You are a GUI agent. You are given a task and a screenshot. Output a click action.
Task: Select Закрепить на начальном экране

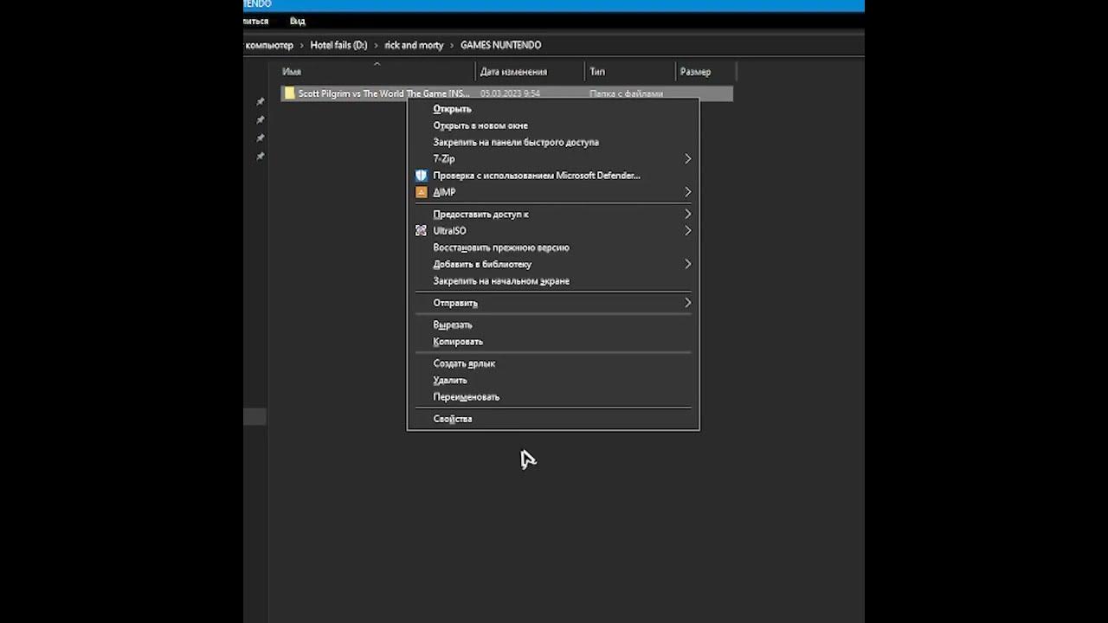pyautogui.click(x=501, y=281)
